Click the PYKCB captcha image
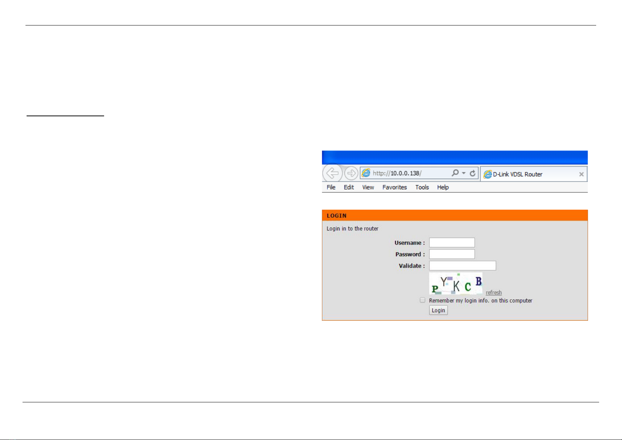The height and width of the screenshot is (440, 622). coord(456,283)
